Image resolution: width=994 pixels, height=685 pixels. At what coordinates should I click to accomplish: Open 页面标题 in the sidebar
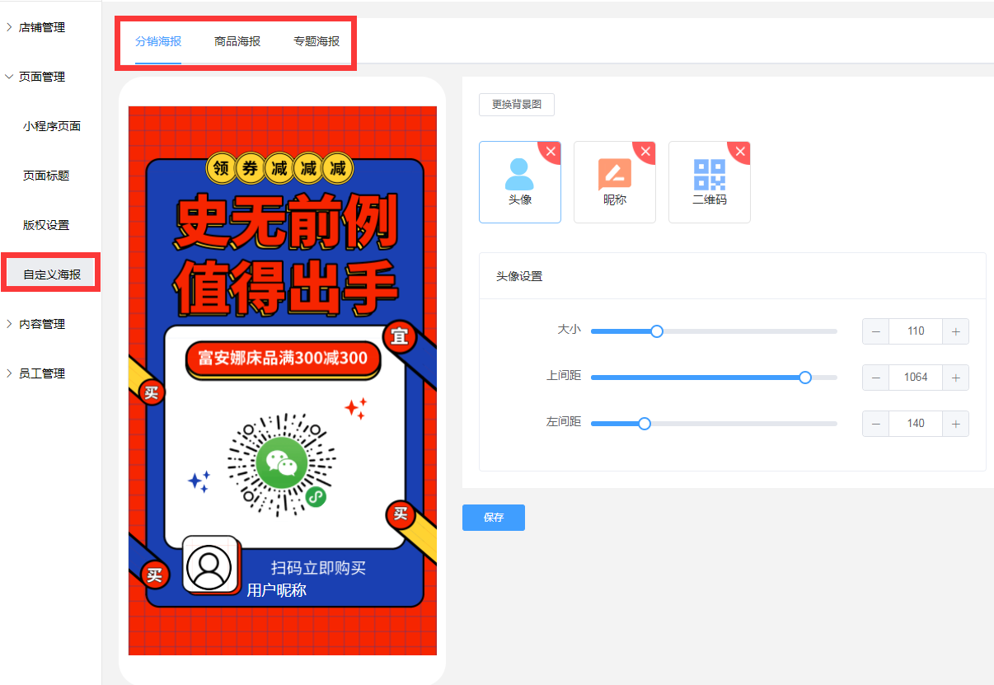[46, 176]
